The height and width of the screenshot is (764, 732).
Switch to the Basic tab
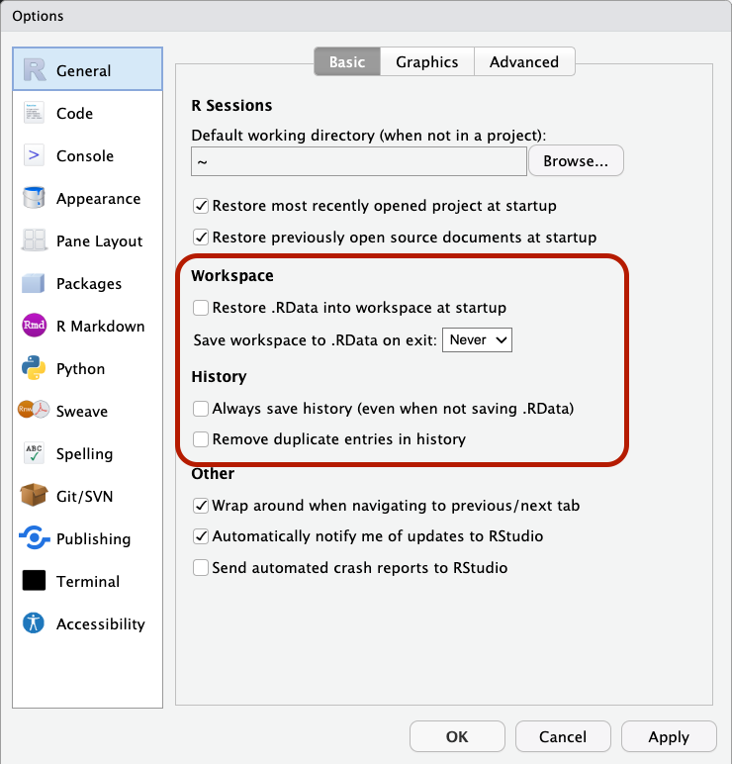(x=347, y=61)
